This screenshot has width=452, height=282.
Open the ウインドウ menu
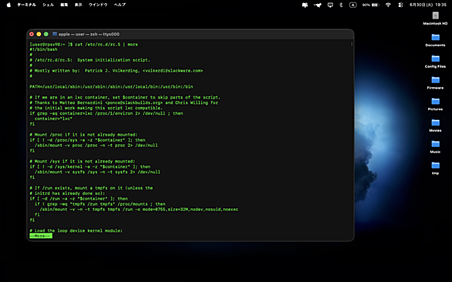click(98, 5)
